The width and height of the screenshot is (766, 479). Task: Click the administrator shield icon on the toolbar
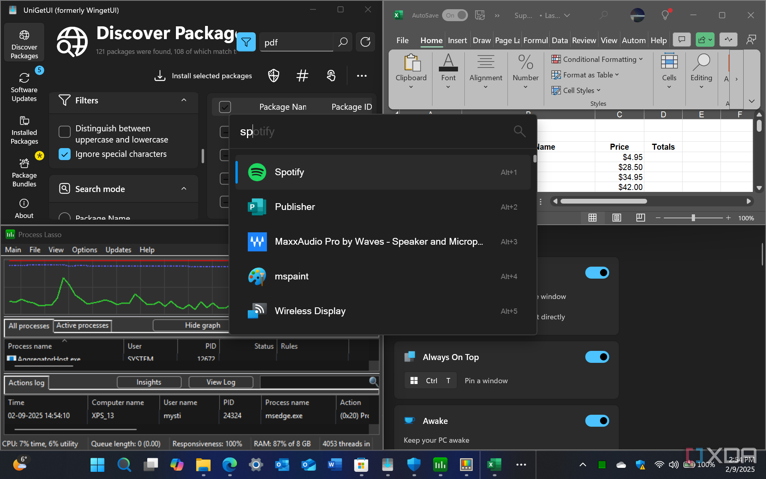(x=273, y=75)
